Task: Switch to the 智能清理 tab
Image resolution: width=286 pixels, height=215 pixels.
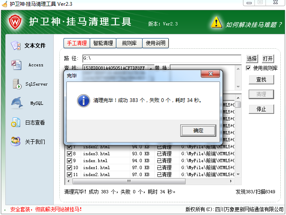Action: [103, 43]
